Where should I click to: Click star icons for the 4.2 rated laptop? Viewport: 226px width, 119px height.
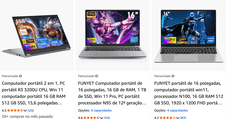click(167, 118)
